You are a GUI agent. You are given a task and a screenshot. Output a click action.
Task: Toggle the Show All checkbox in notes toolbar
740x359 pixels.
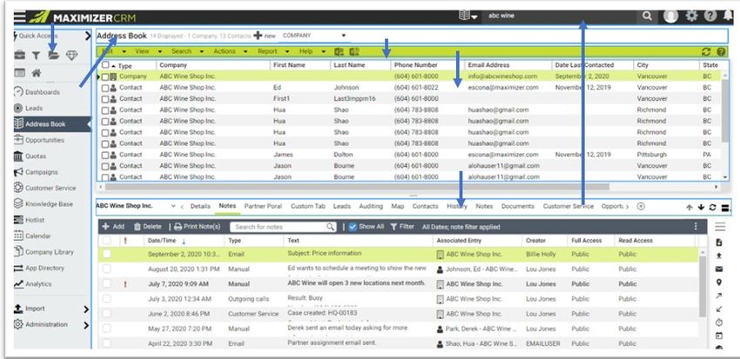point(353,227)
